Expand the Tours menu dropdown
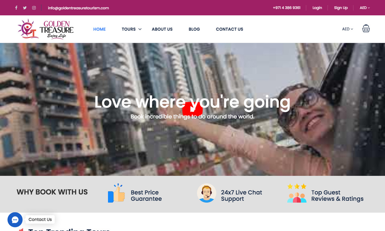 click(x=132, y=29)
